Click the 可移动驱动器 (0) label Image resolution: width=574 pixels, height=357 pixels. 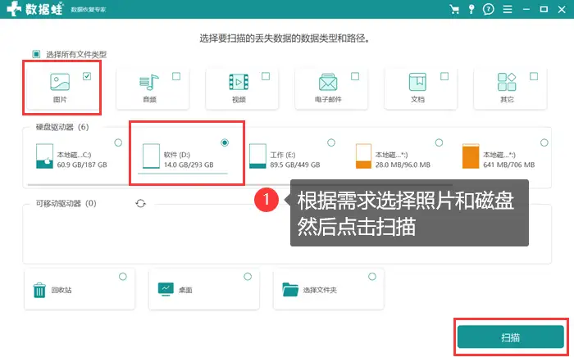(x=66, y=204)
